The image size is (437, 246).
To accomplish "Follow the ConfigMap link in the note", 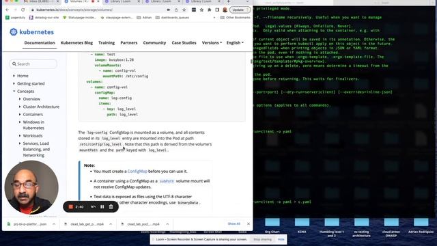I will coord(137,172).
